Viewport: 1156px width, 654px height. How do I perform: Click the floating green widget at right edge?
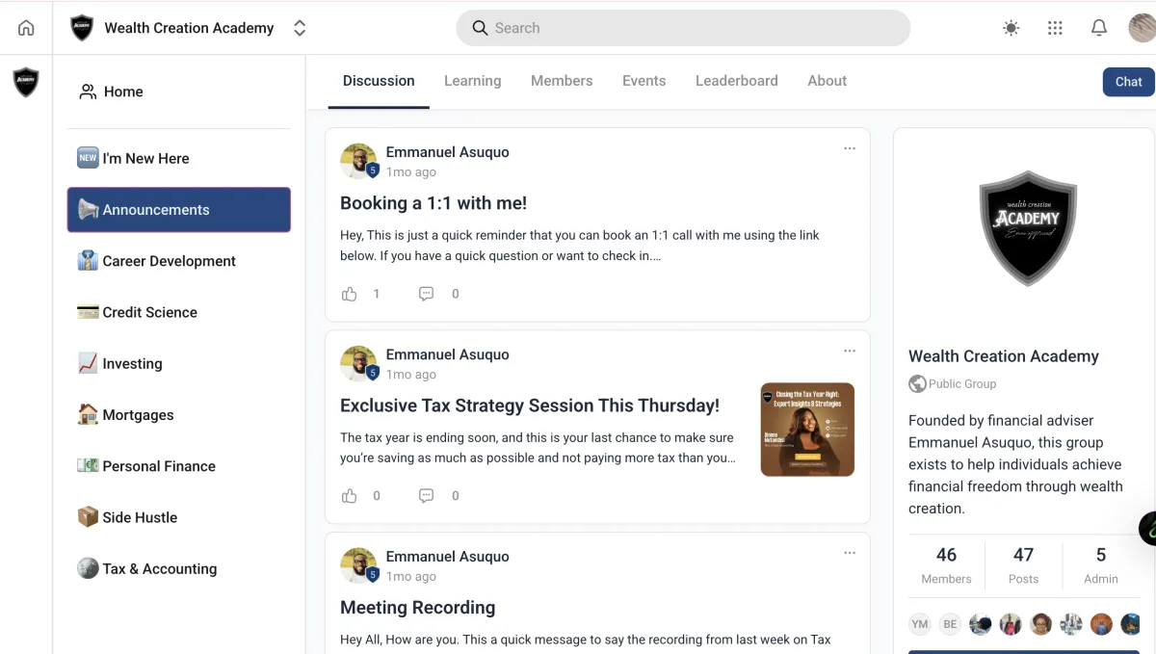point(1148,529)
